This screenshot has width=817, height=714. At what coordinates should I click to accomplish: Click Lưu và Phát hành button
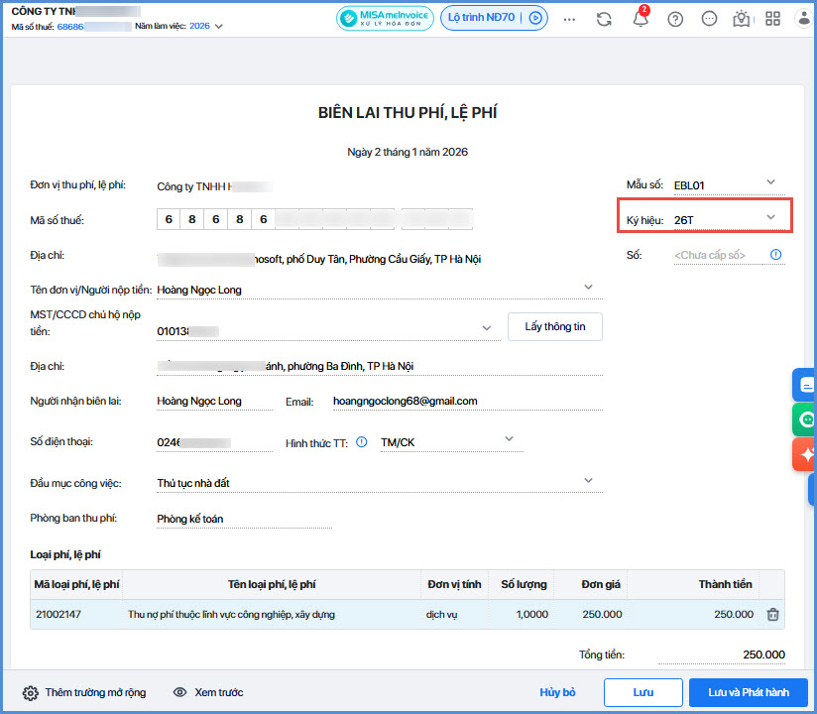pyautogui.click(x=749, y=692)
